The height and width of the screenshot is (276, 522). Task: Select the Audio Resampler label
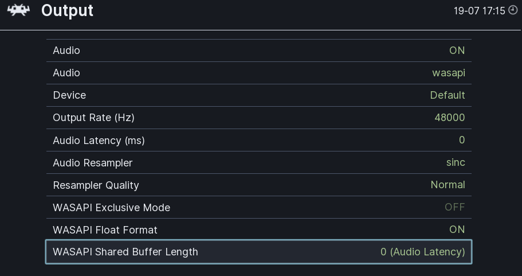click(x=93, y=162)
